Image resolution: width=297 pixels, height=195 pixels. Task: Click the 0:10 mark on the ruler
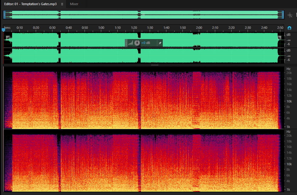tap(19, 28)
